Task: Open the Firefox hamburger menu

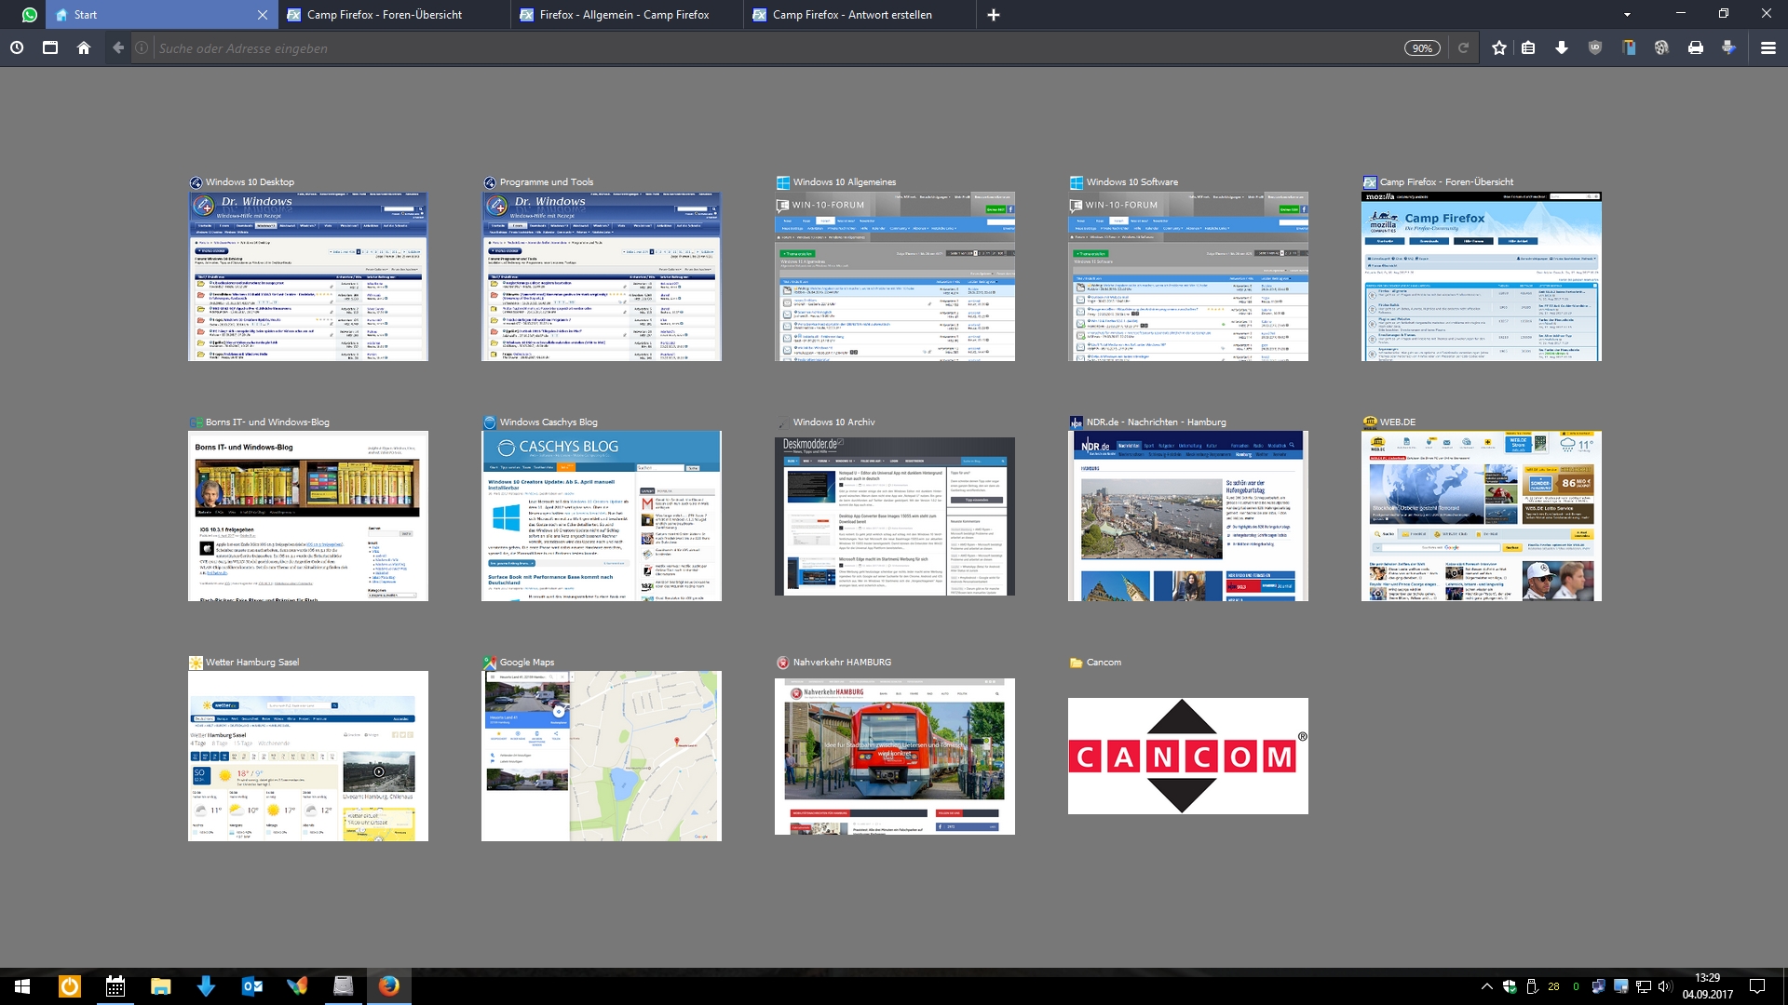Action: [x=1768, y=47]
